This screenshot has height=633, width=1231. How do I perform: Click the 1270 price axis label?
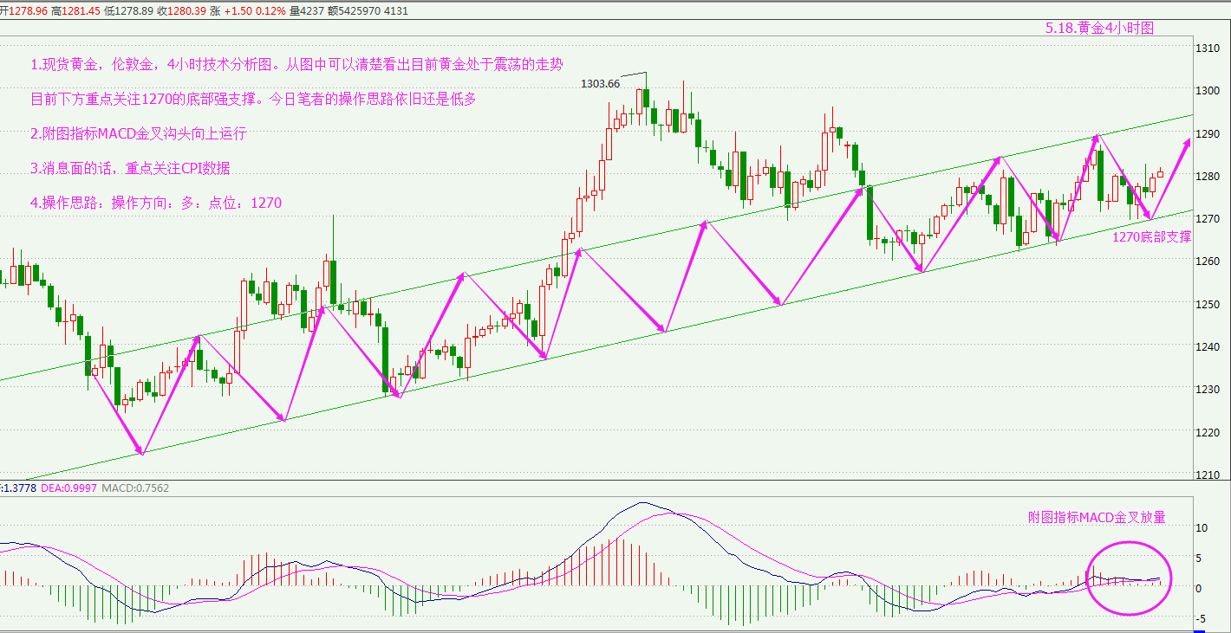click(1209, 219)
